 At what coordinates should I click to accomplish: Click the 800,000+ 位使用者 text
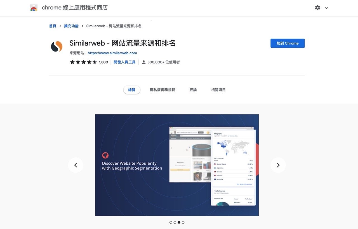[x=164, y=62]
